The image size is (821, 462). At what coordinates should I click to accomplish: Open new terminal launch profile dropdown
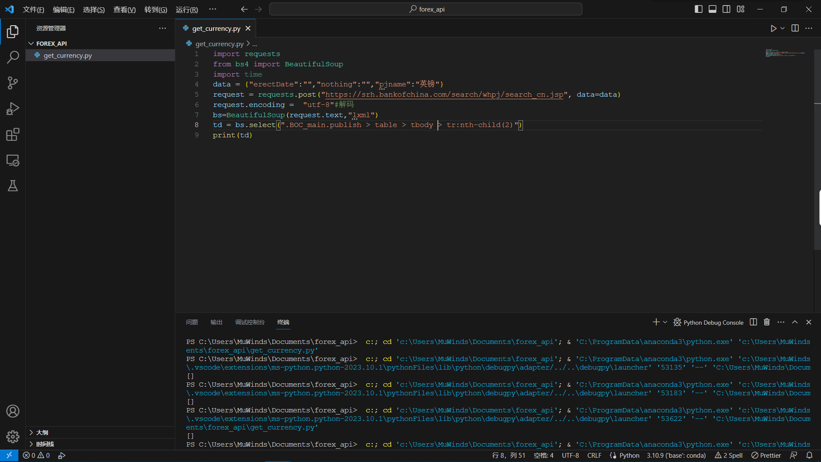tap(665, 322)
